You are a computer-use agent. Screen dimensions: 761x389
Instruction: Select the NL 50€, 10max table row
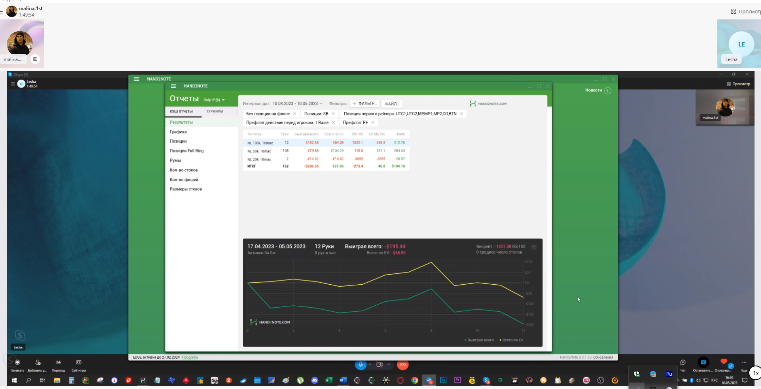click(x=326, y=151)
